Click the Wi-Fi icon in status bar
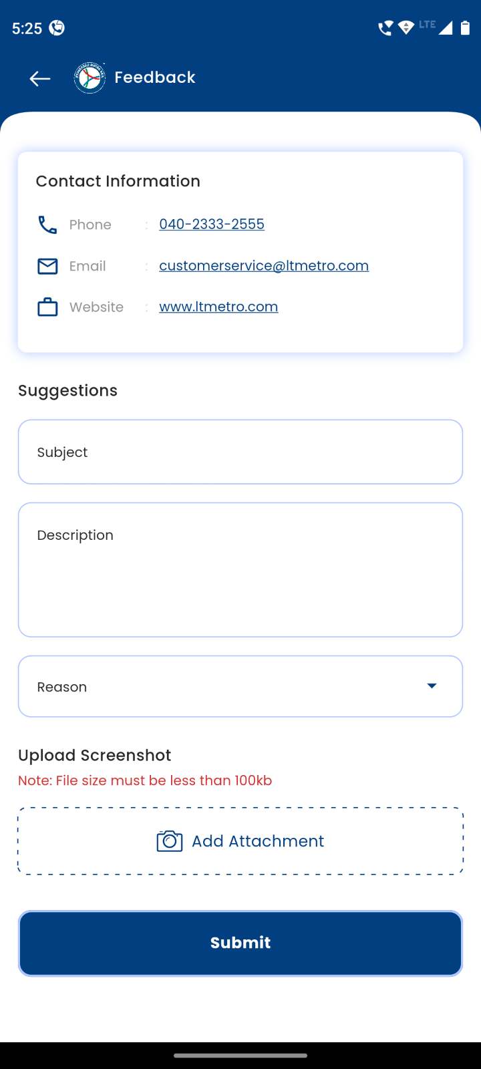The height and width of the screenshot is (1069, 481). coord(406,28)
